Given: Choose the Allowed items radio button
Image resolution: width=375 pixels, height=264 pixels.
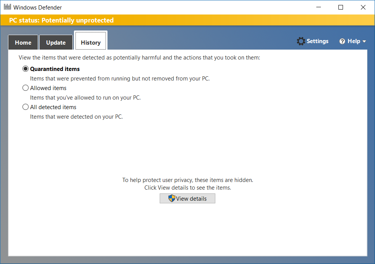Looking at the screenshot, I should tap(26, 88).
